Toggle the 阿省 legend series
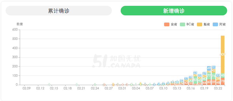 tap(219, 24)
